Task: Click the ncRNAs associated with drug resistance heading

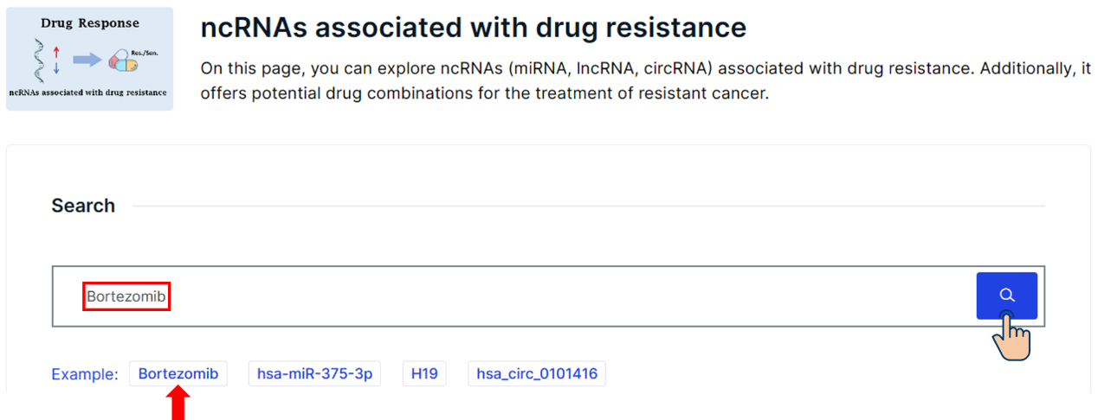Action: [474, 28]
